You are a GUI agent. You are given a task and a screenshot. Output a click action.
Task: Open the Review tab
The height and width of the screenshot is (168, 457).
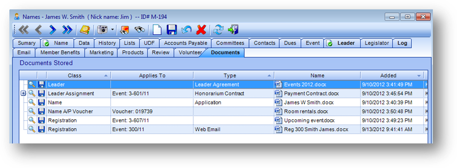[161, 53]
